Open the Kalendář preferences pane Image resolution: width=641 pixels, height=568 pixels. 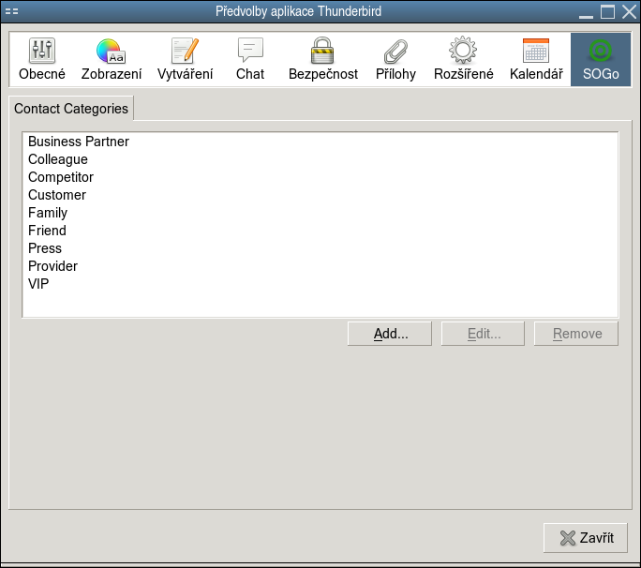click(536, 60)
